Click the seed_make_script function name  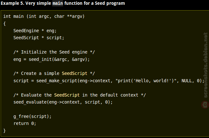pos(57,81)
